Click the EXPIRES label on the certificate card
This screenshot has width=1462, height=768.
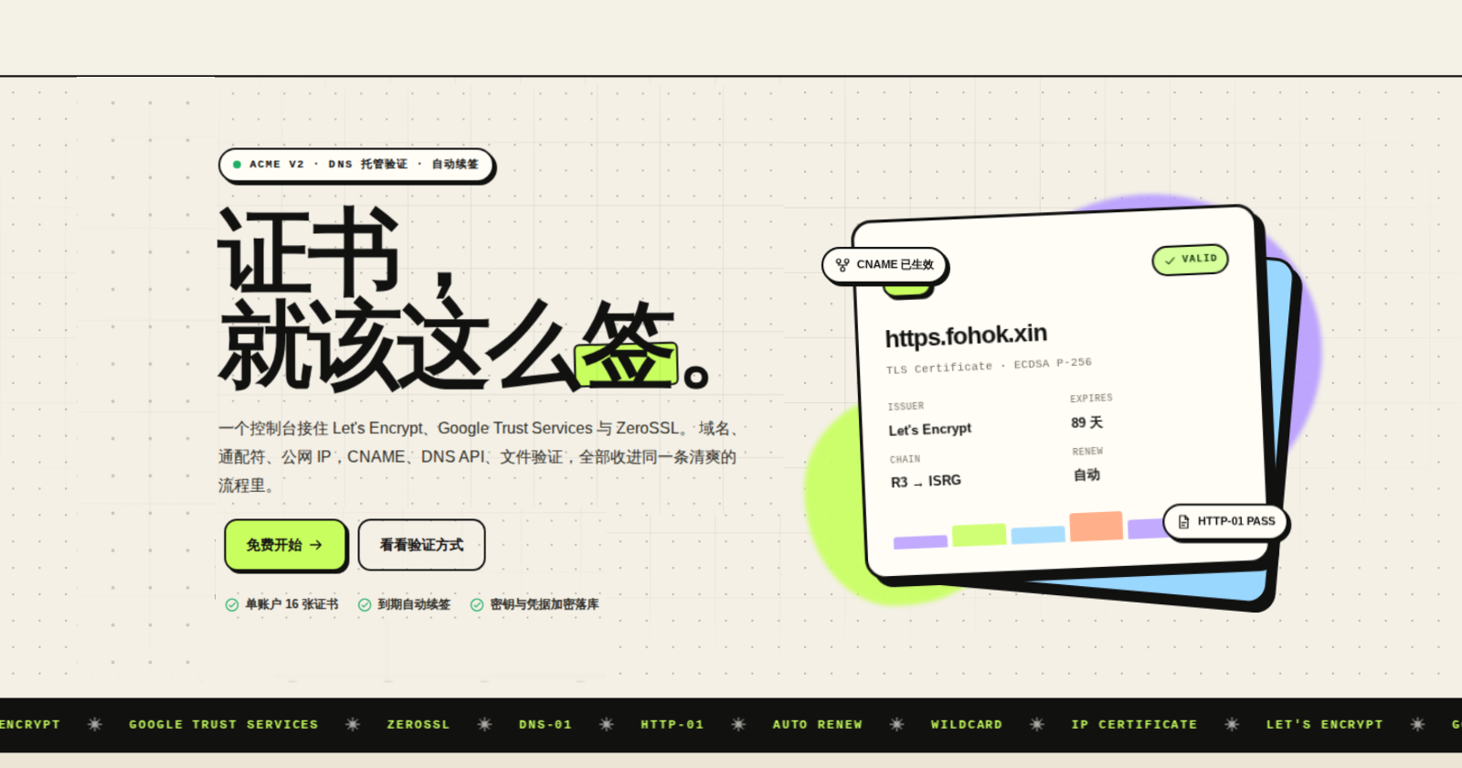[x=1091, y=399]
